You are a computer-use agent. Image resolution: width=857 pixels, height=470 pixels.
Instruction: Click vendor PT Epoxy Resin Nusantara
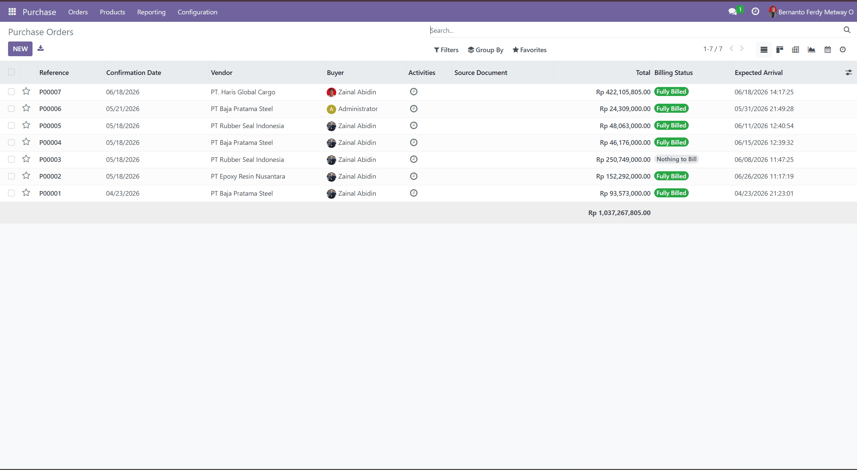[x=248, y=176]
